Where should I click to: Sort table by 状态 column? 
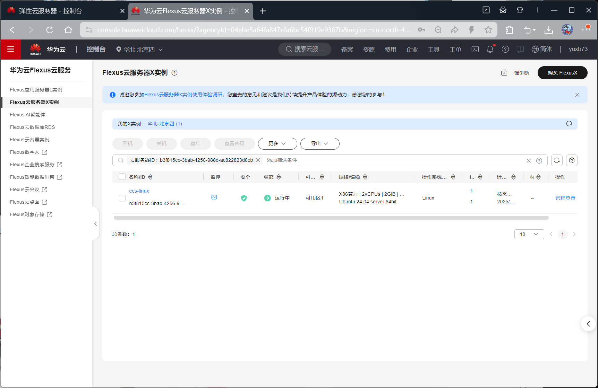pos(279,177)
